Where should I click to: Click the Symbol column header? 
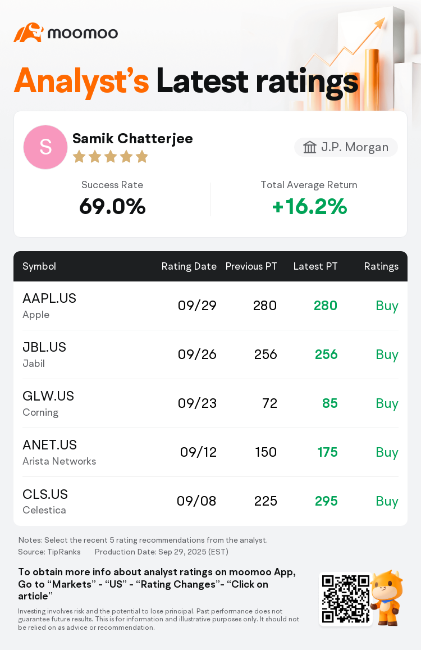39,266
